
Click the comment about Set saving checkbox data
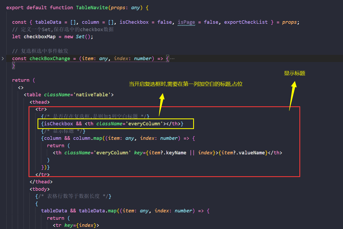pyautogui.click(x=63, y=30)
